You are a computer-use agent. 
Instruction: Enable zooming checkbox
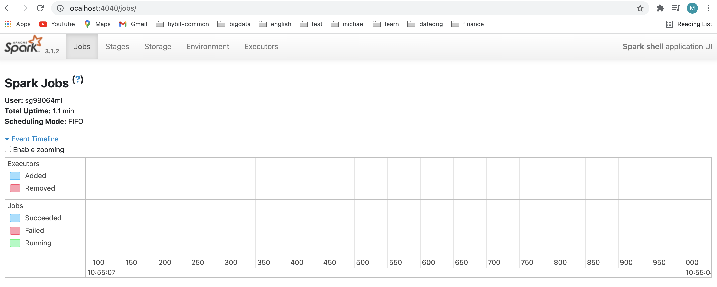point(8,149)
